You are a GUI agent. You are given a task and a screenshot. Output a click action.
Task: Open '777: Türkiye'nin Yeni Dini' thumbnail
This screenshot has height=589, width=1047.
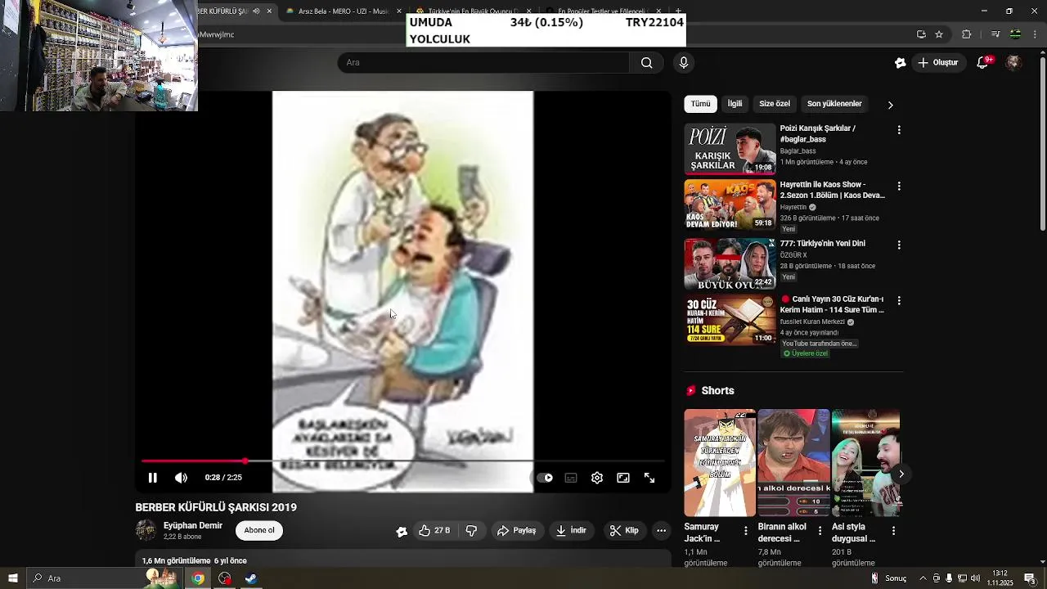pyautogui.click(x=730, y=264)
